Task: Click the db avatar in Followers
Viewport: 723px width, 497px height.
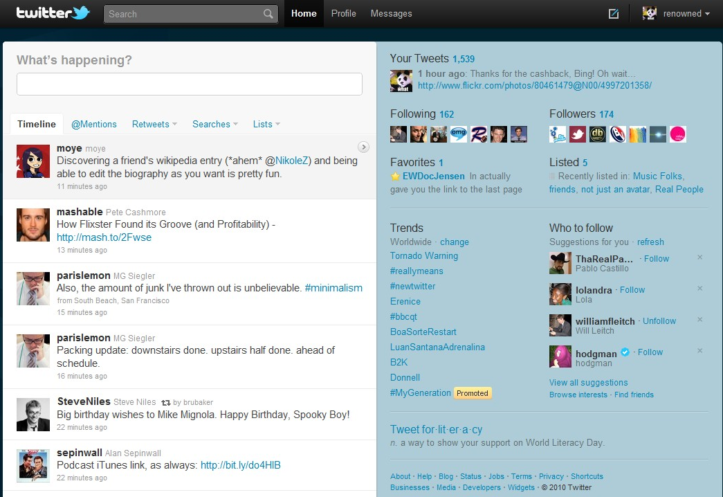Action: [598, 134]
